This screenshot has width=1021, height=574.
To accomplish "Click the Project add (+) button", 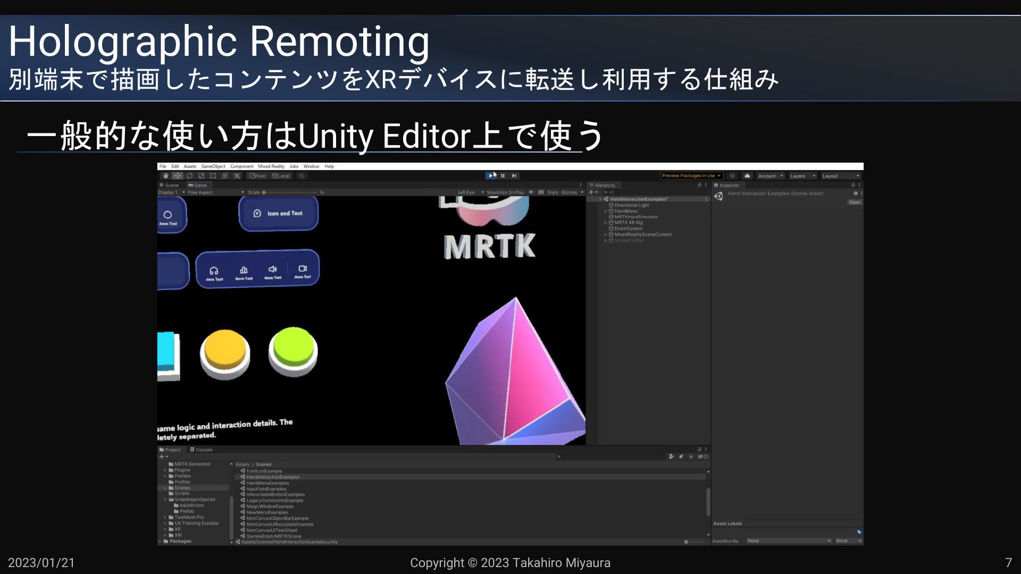I will click(163, 457).
